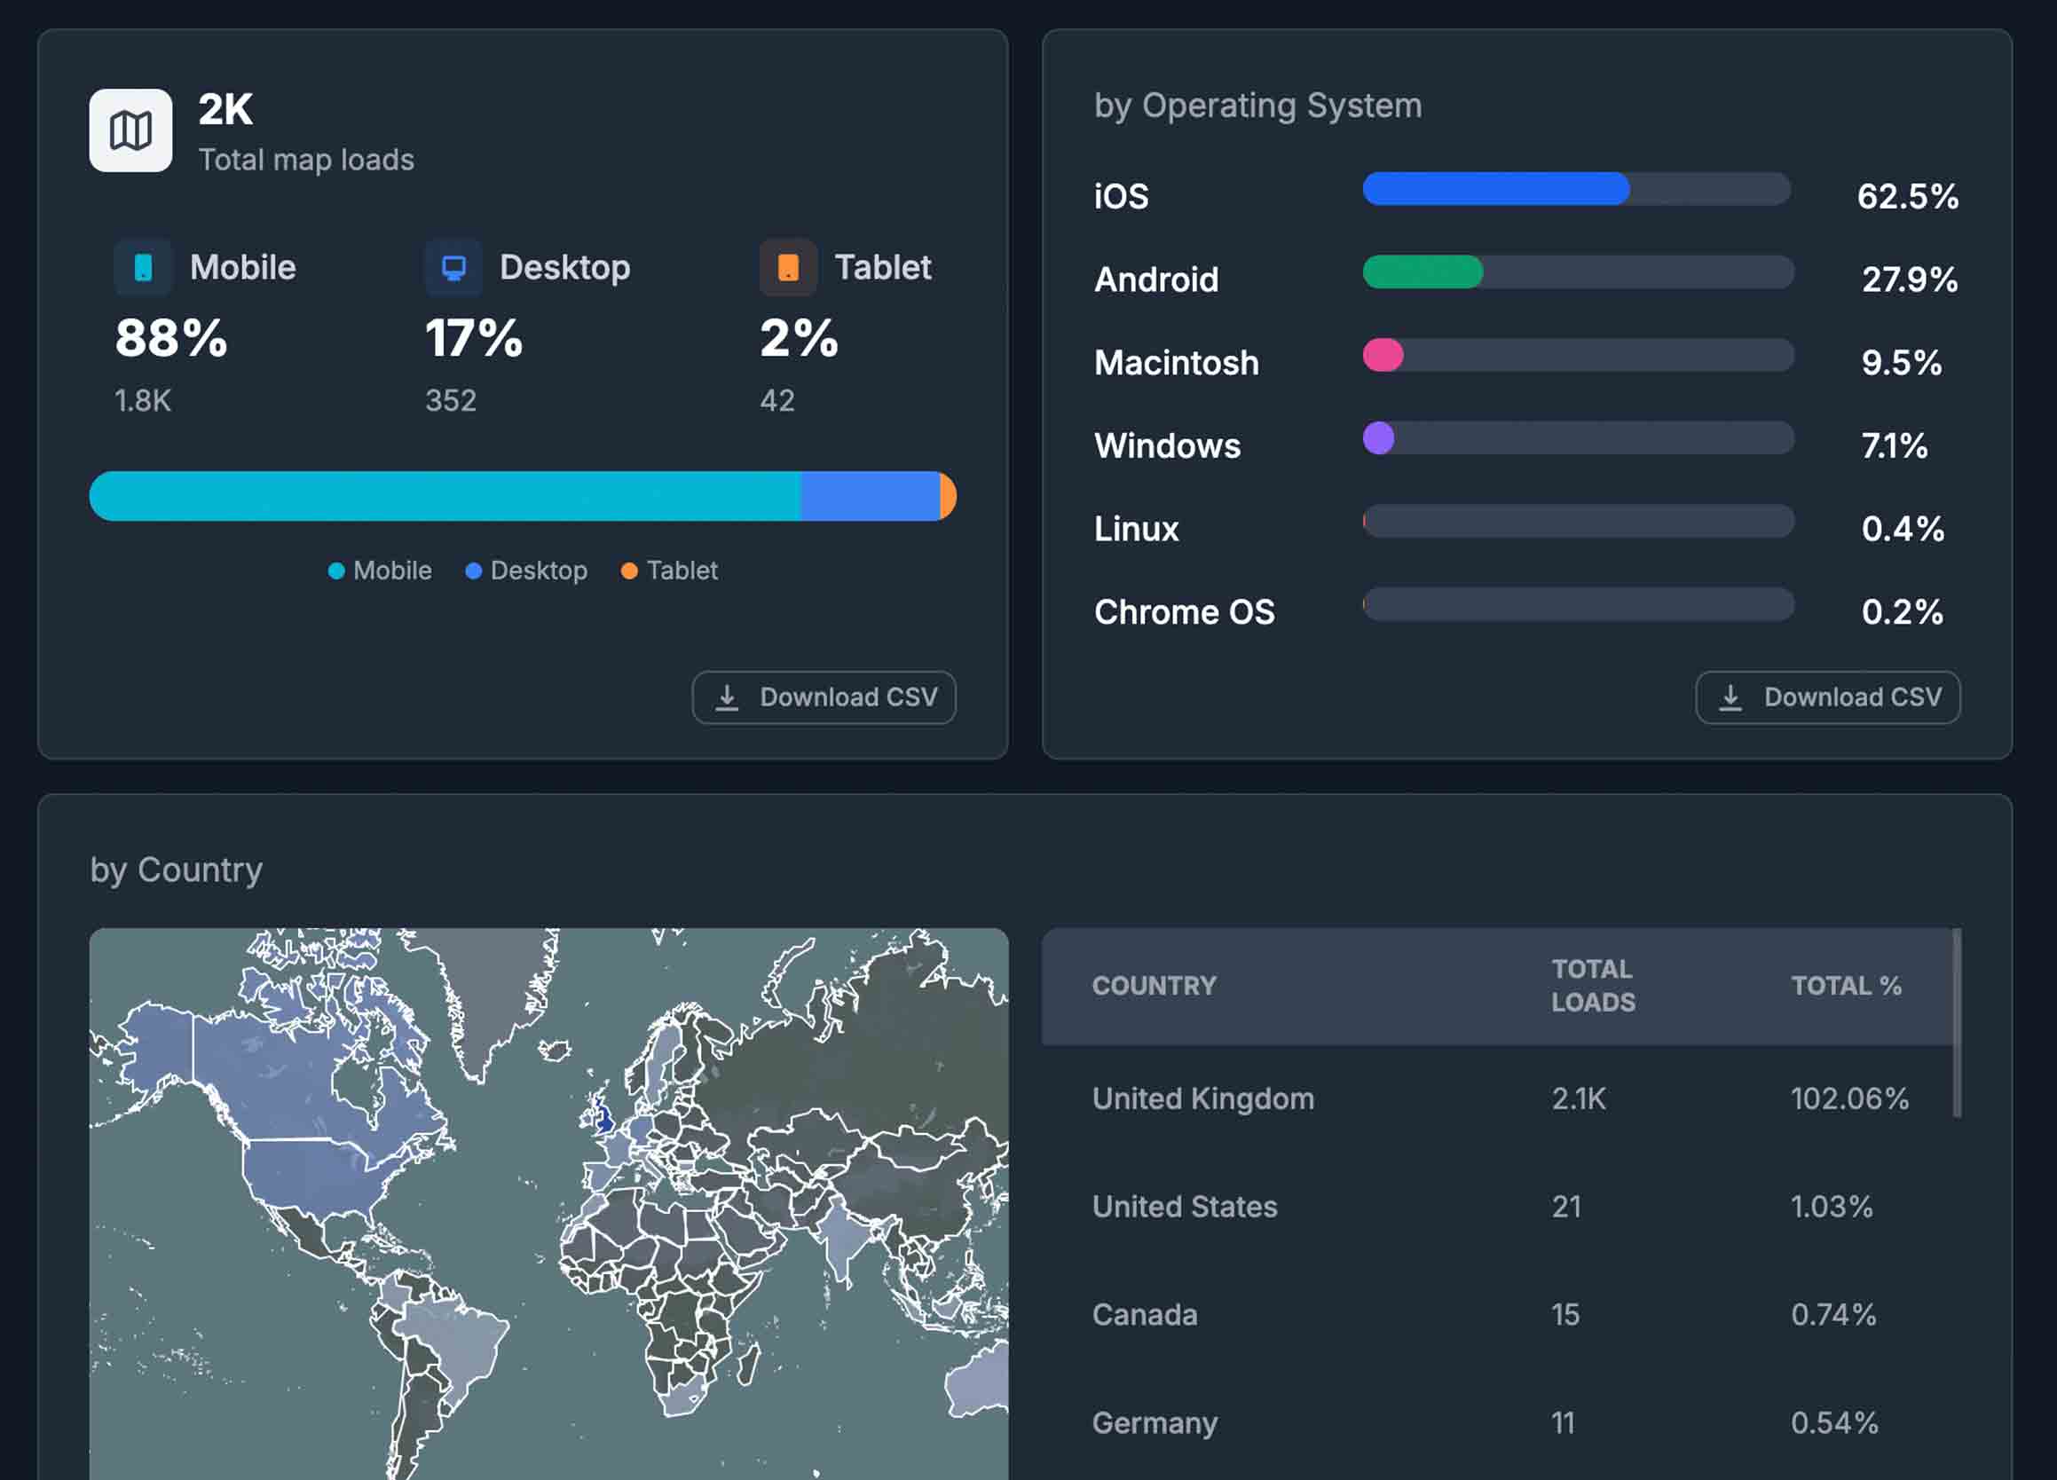The width and height of the screenshot is (2057, 1480).
Task: Click the 1.8K mobile count
Action: click(x=142, y=401)
